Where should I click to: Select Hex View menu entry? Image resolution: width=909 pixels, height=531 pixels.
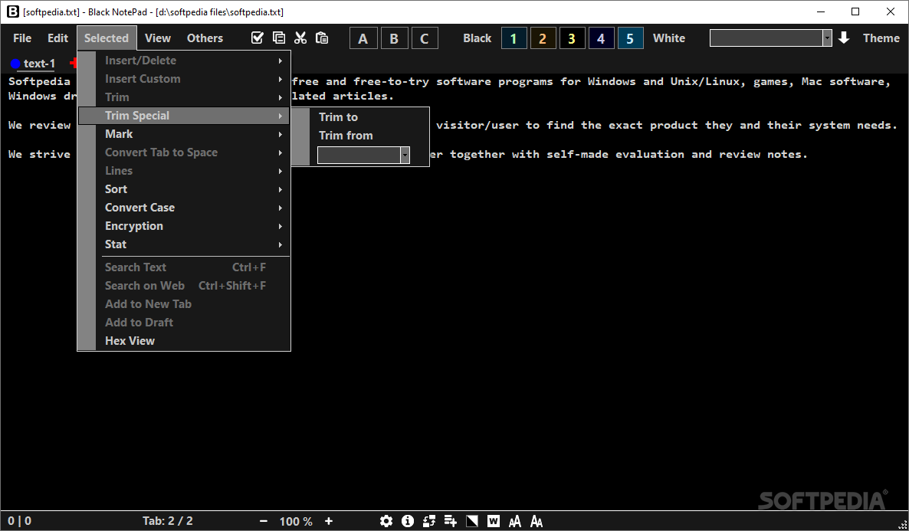(x=185, y=341)
